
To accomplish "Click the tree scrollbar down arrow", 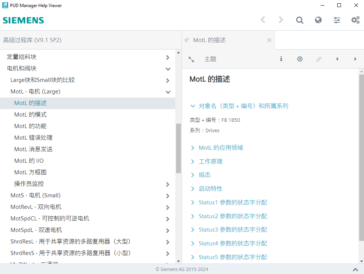I will point(178,261).
